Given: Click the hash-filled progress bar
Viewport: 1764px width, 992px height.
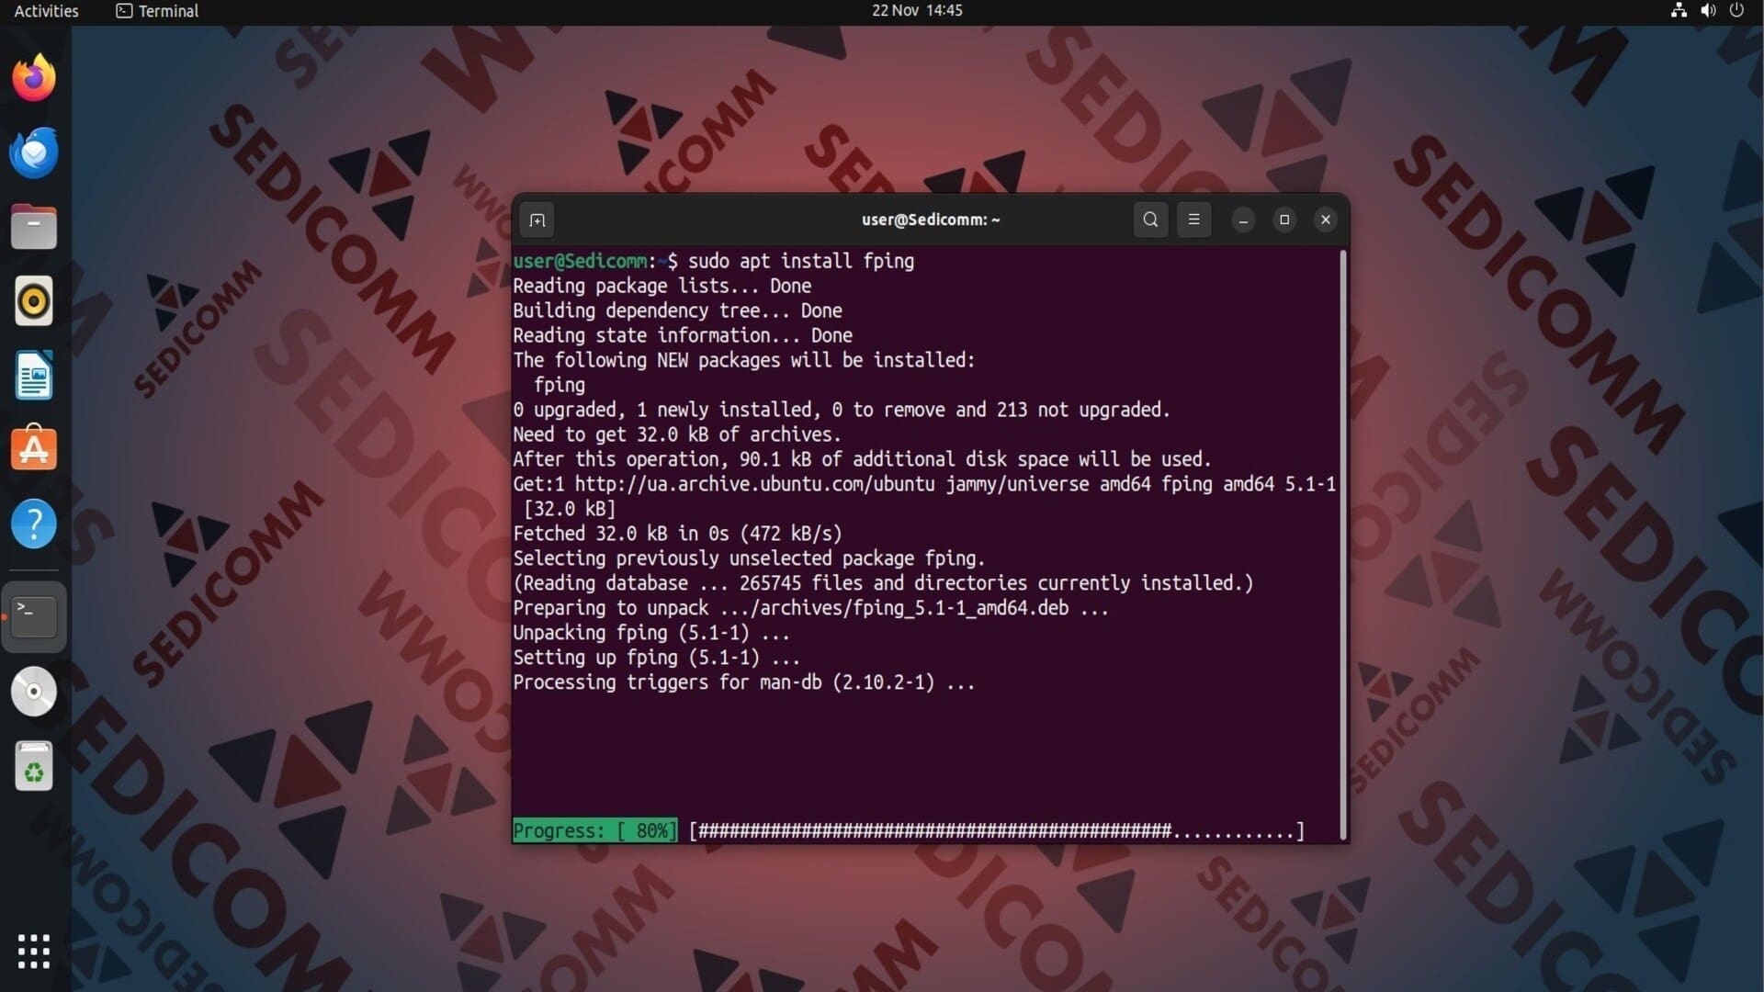Looking at the screenshot, I should [997, 831].
